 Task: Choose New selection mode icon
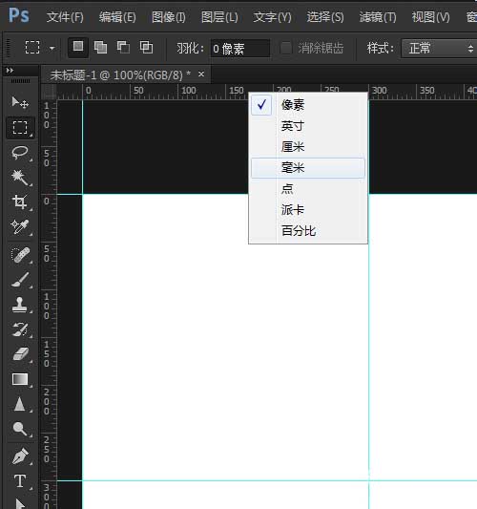78,48
